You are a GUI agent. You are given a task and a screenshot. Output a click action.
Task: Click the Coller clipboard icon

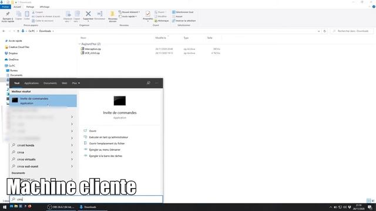pyautogui.click(x=27, y=16)
